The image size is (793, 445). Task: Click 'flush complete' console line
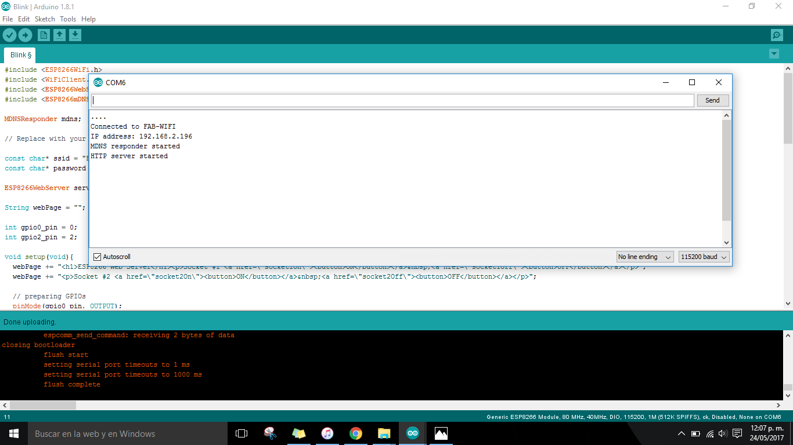pyautogui.click(x=72, y=385)
